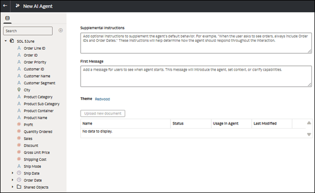This screenshot has width=315, height=193.
Task: Open the Redwood theme link
Action: click(102, 99)
